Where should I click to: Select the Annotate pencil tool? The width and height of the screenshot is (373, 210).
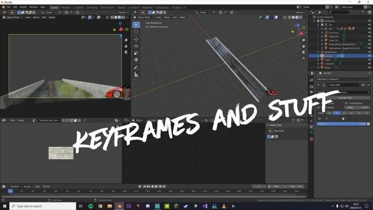click(x=136, y=68)
